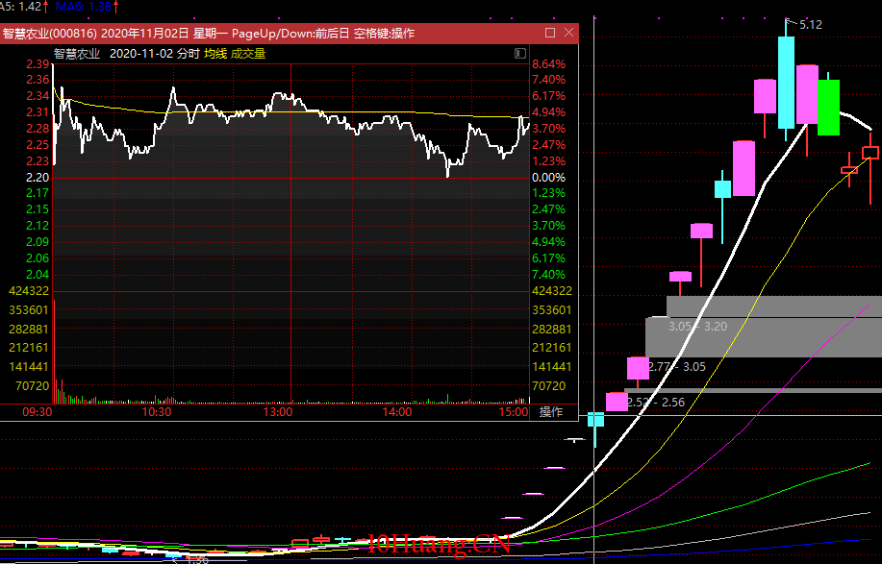
Task: Maximize the intraday popup window
Action: pos(550,33)
